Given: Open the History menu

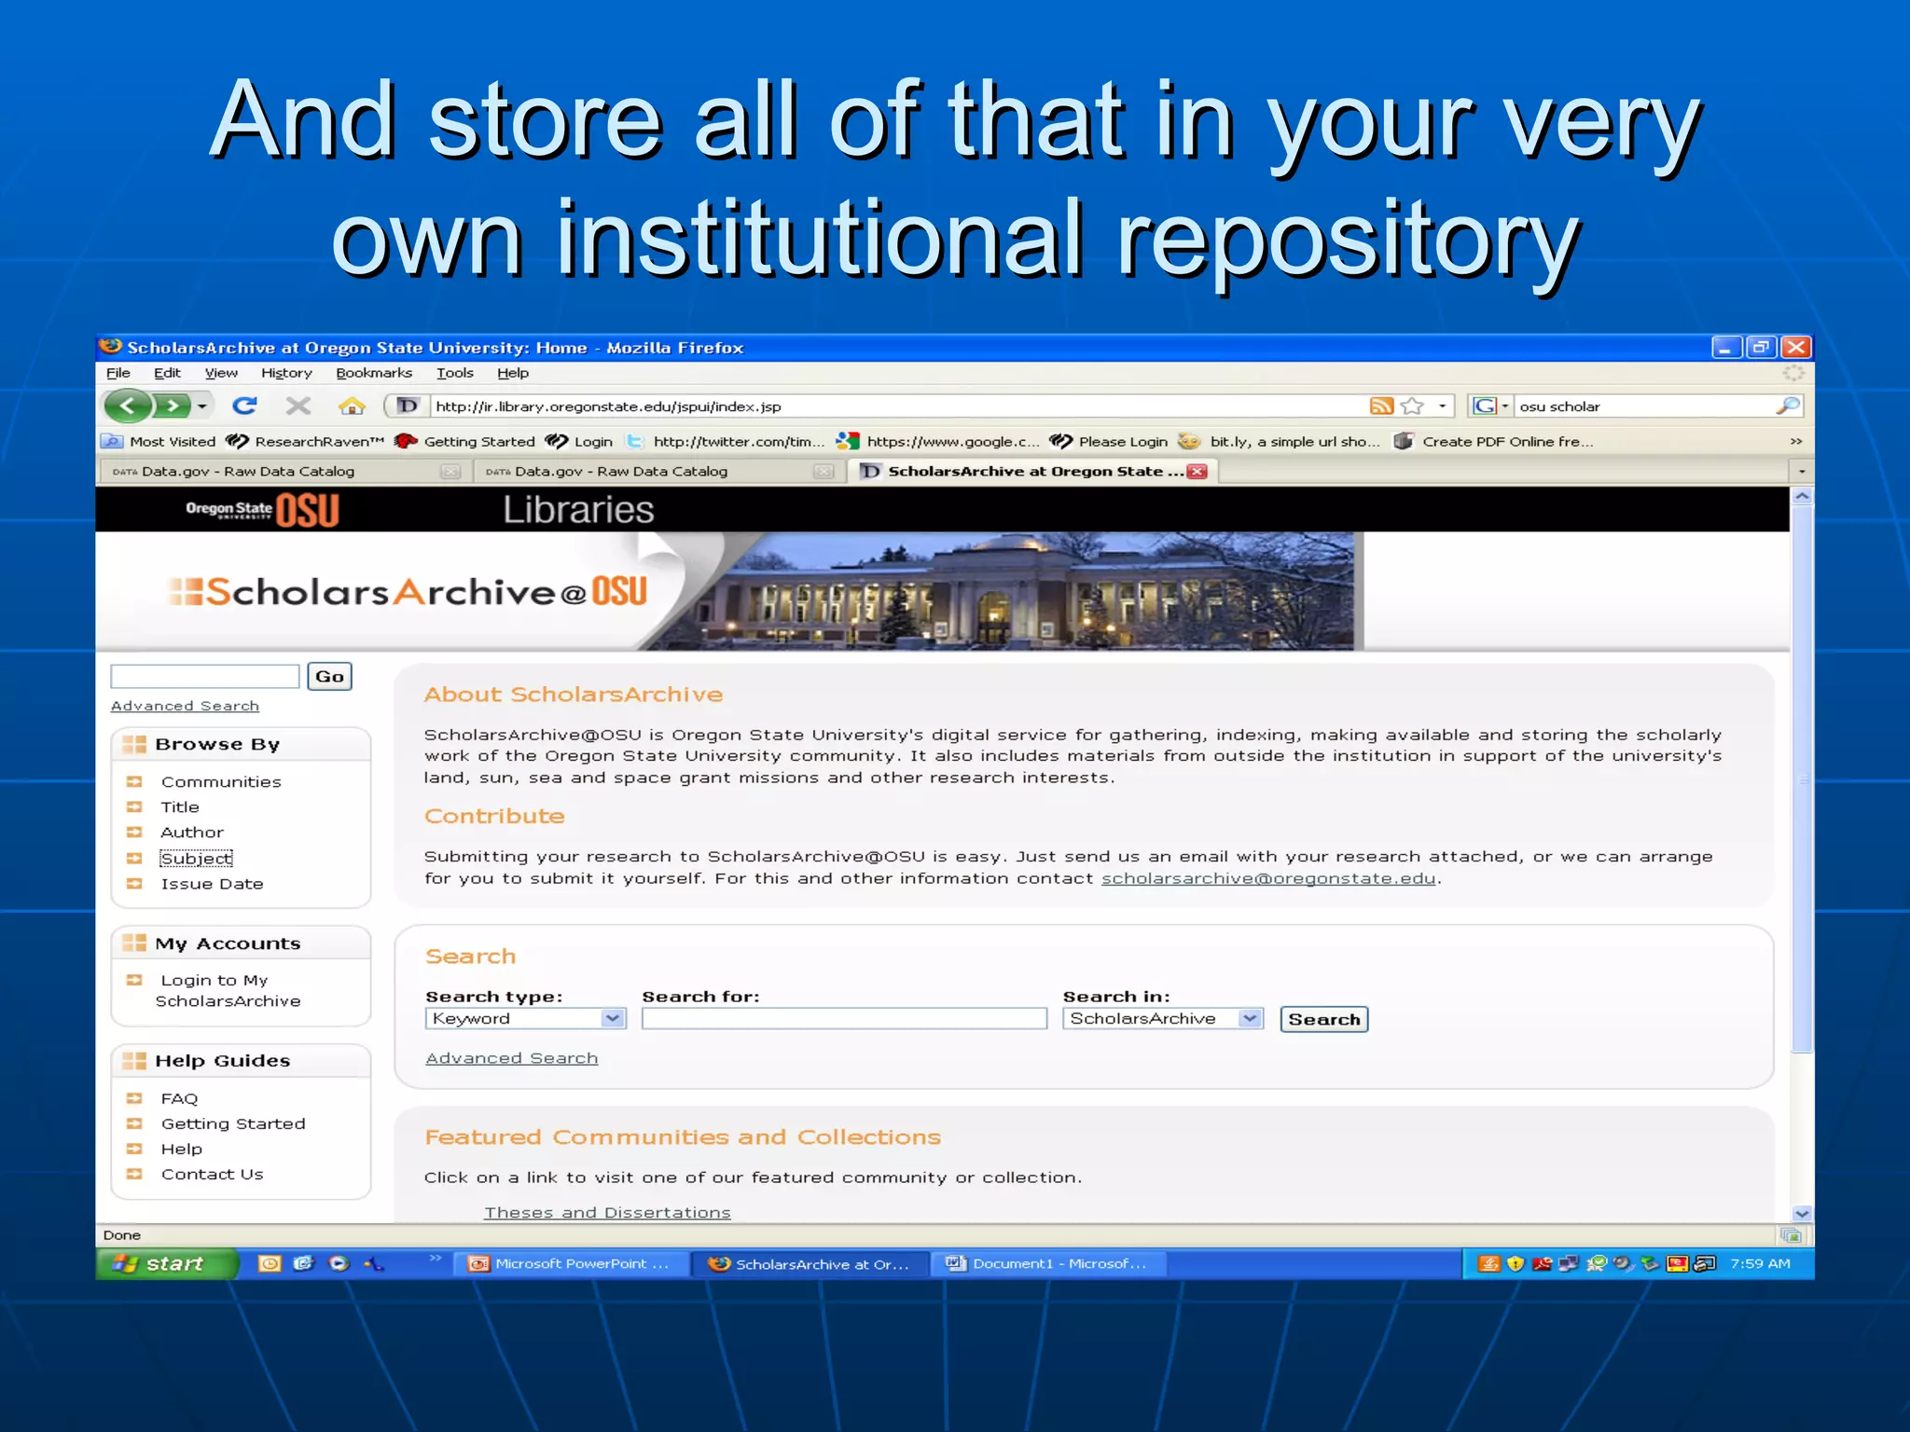Looking at the screenshot, I should pyautogui.click(x=286, y=372).
